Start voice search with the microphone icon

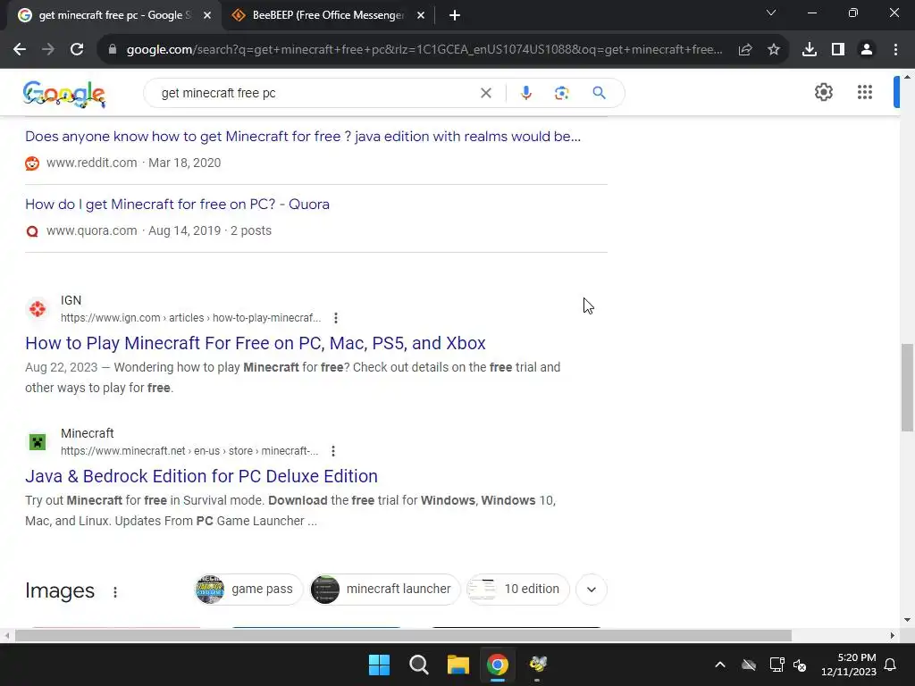525,93
